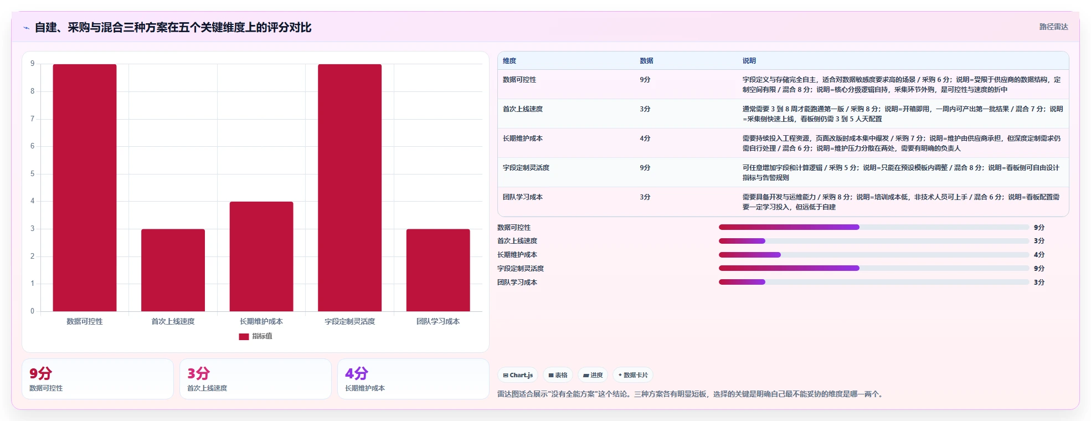Click the 4分 value in the table
This screenshot has width=1091, height=421.
click(x=645, y=138)
